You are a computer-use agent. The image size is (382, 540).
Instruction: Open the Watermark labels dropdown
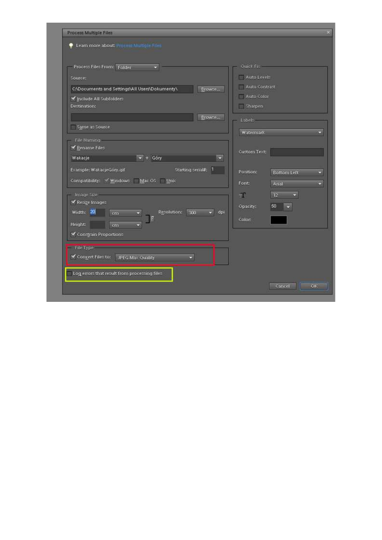[281, 133]
